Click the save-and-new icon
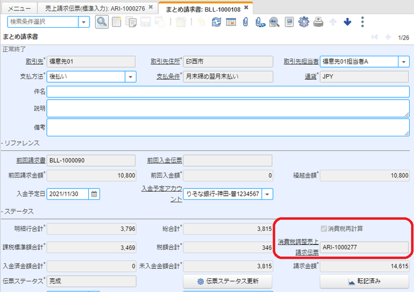Image resolution: width=414 pixels, height=292 pixels. (160, 22)
